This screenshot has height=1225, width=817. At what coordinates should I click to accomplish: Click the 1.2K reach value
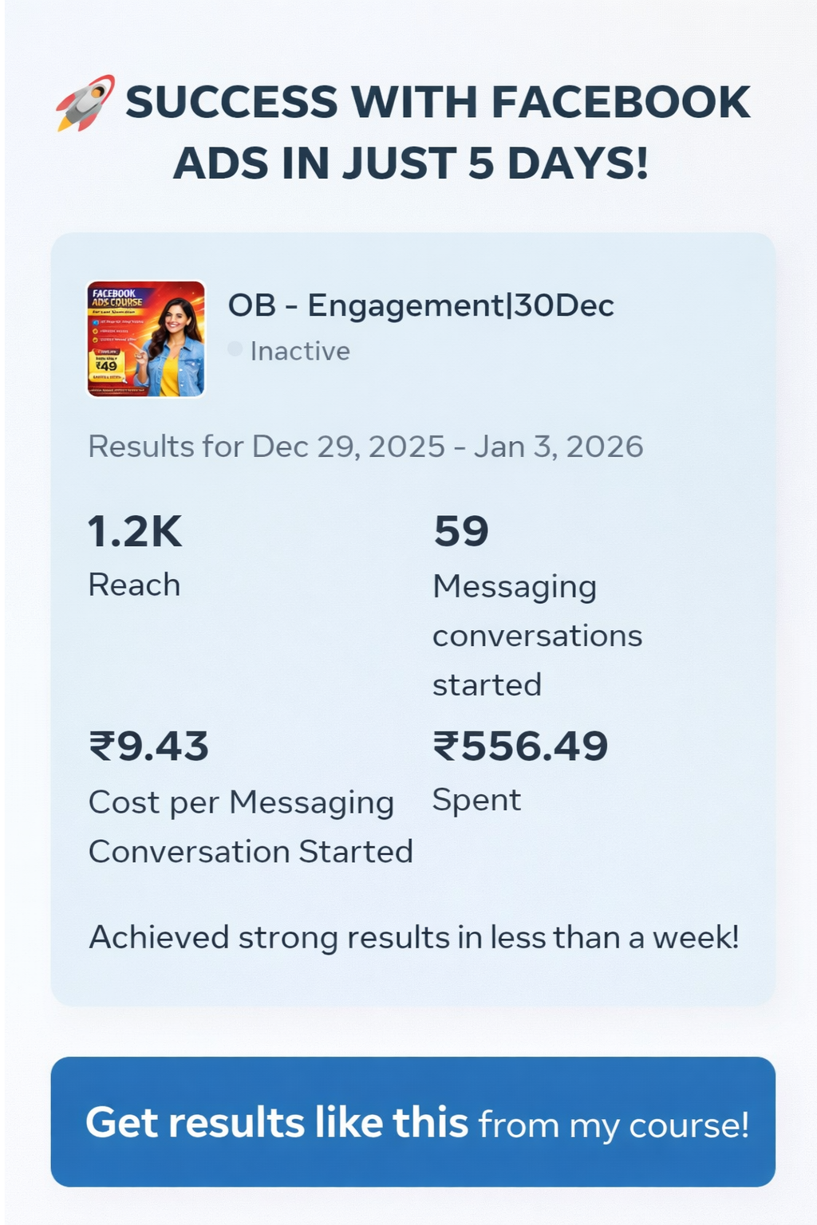tap(135, 532)
